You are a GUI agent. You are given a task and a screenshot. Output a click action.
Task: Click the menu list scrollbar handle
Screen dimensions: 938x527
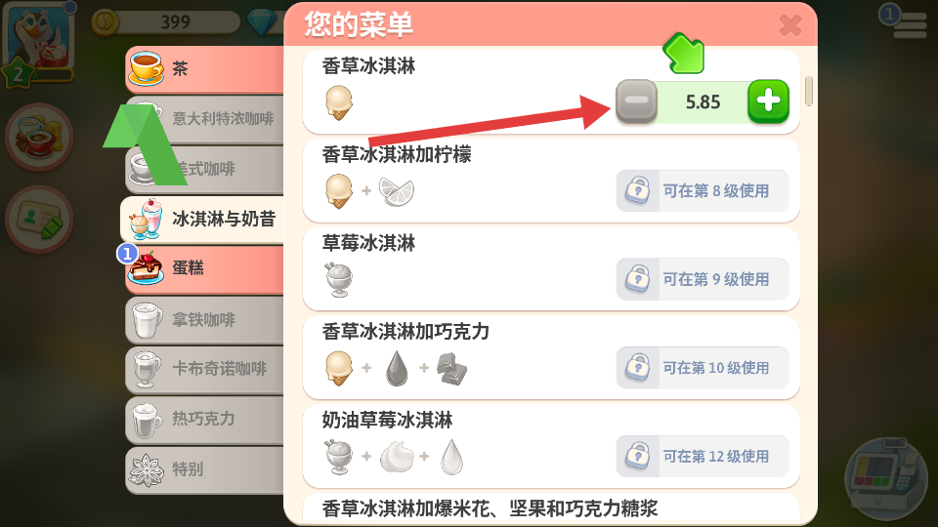click(x=809, y=92)
